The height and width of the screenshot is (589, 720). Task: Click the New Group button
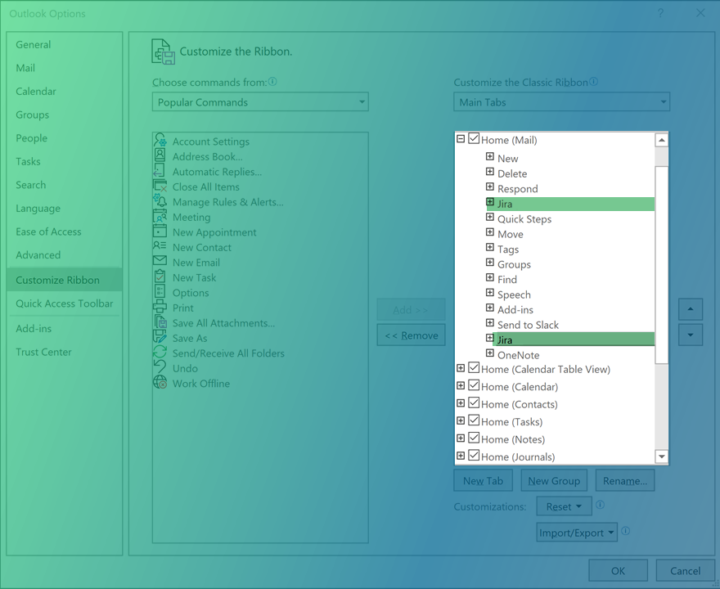pos(554,481)
